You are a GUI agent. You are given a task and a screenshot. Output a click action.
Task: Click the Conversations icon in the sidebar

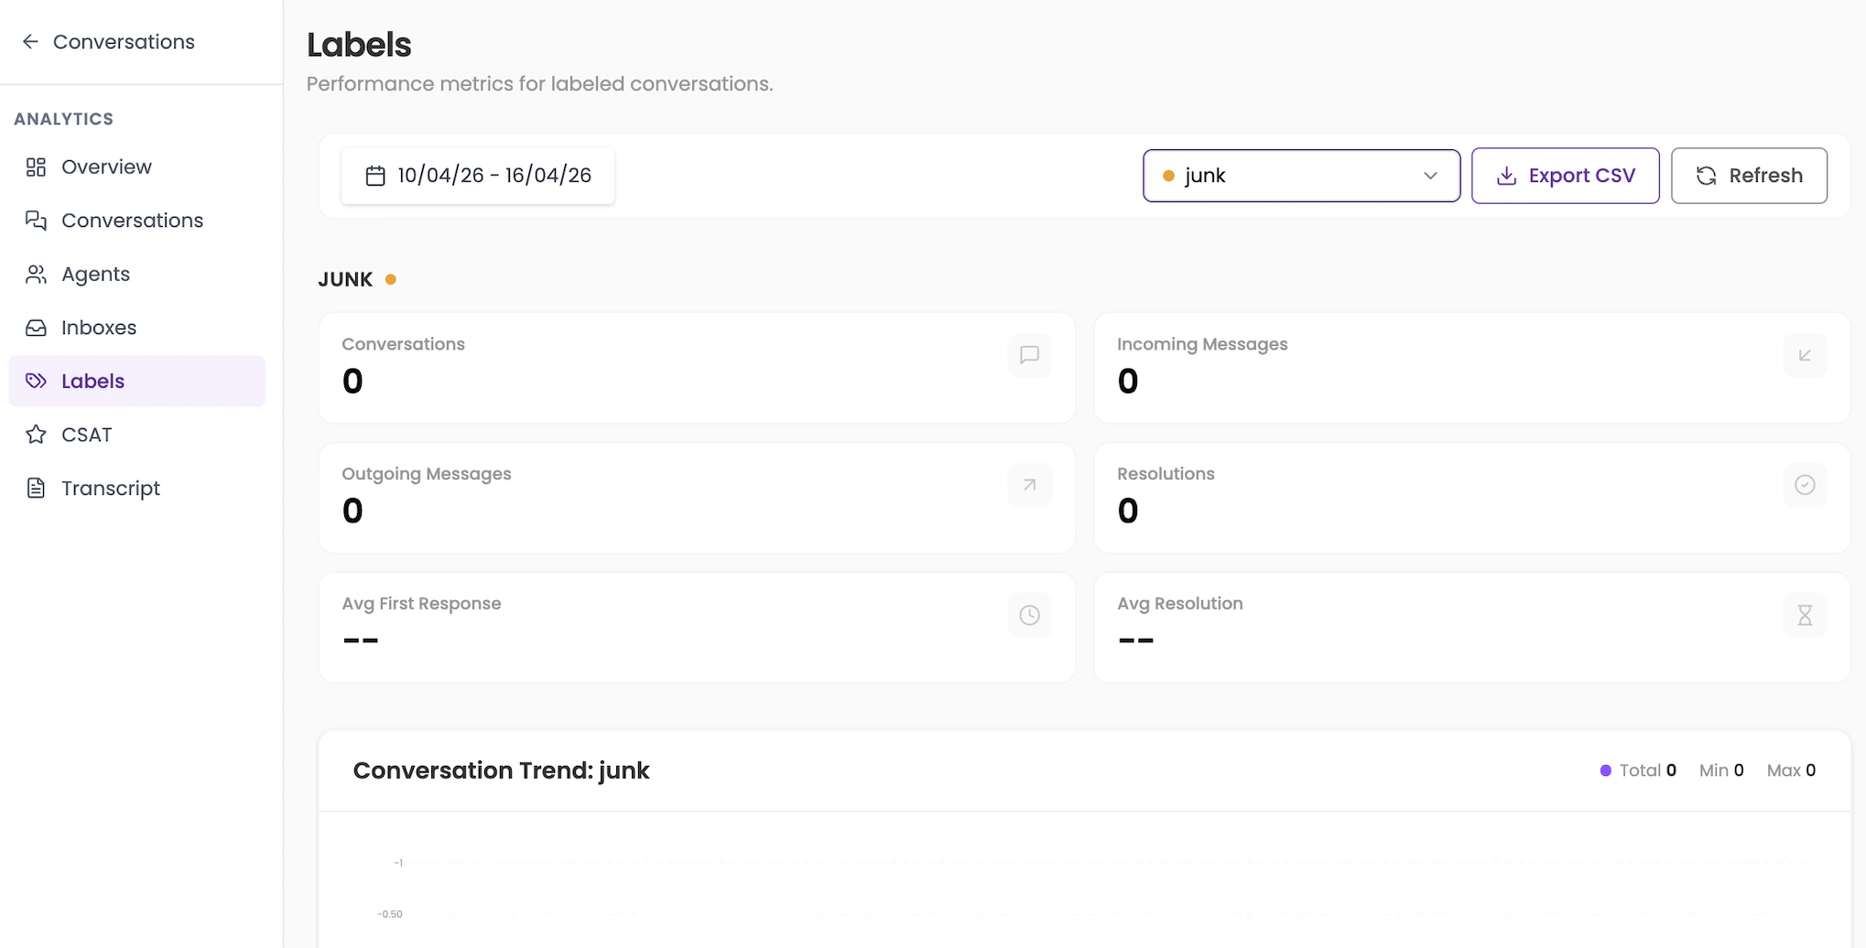[x=36, y=220]
